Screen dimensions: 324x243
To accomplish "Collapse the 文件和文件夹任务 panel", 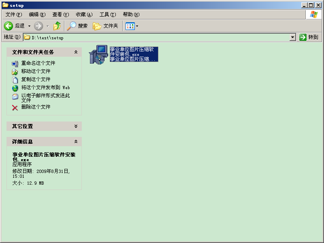I will pyautogui.click(x=76, y=52).
